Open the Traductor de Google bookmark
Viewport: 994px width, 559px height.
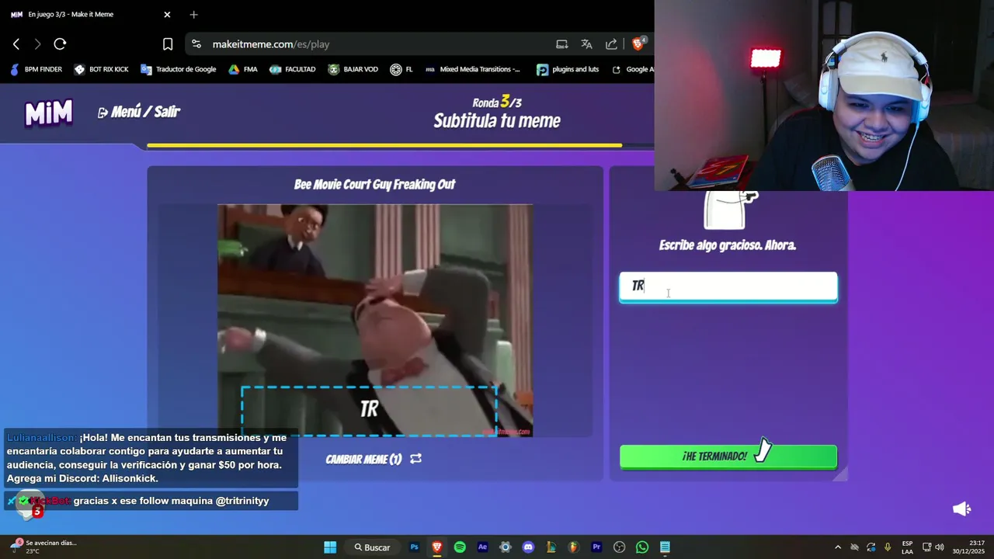[x=178, y=69]
